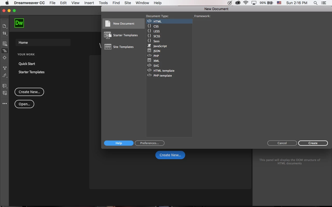The height and width of the screenshot is (207, 332).
Task: Open the Site menu
Action: (x=128, y=3)
